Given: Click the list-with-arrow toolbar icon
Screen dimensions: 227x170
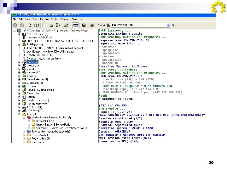Looking at the screenshot, I should pyautogui.click(x=58, y=25).
